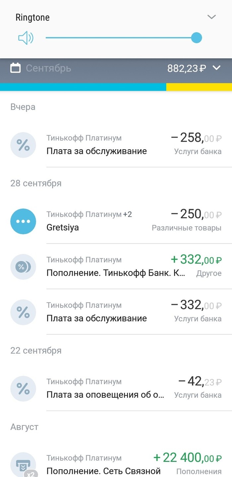The height and width of the screenshot is (477, 232).
Task: Click the percent icon for −258 fee
Action: pos(23,145)
